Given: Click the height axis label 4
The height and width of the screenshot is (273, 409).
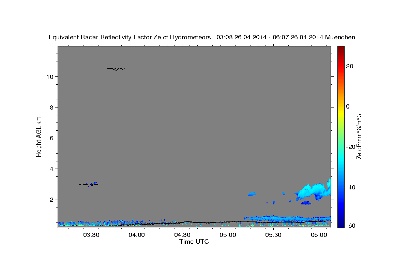Looking at the screenshot, I should point(51,169).
